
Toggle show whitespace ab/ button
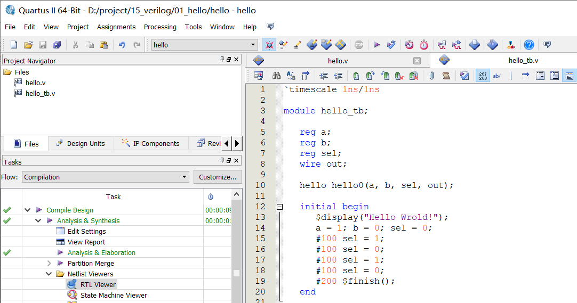pos(497,76)
